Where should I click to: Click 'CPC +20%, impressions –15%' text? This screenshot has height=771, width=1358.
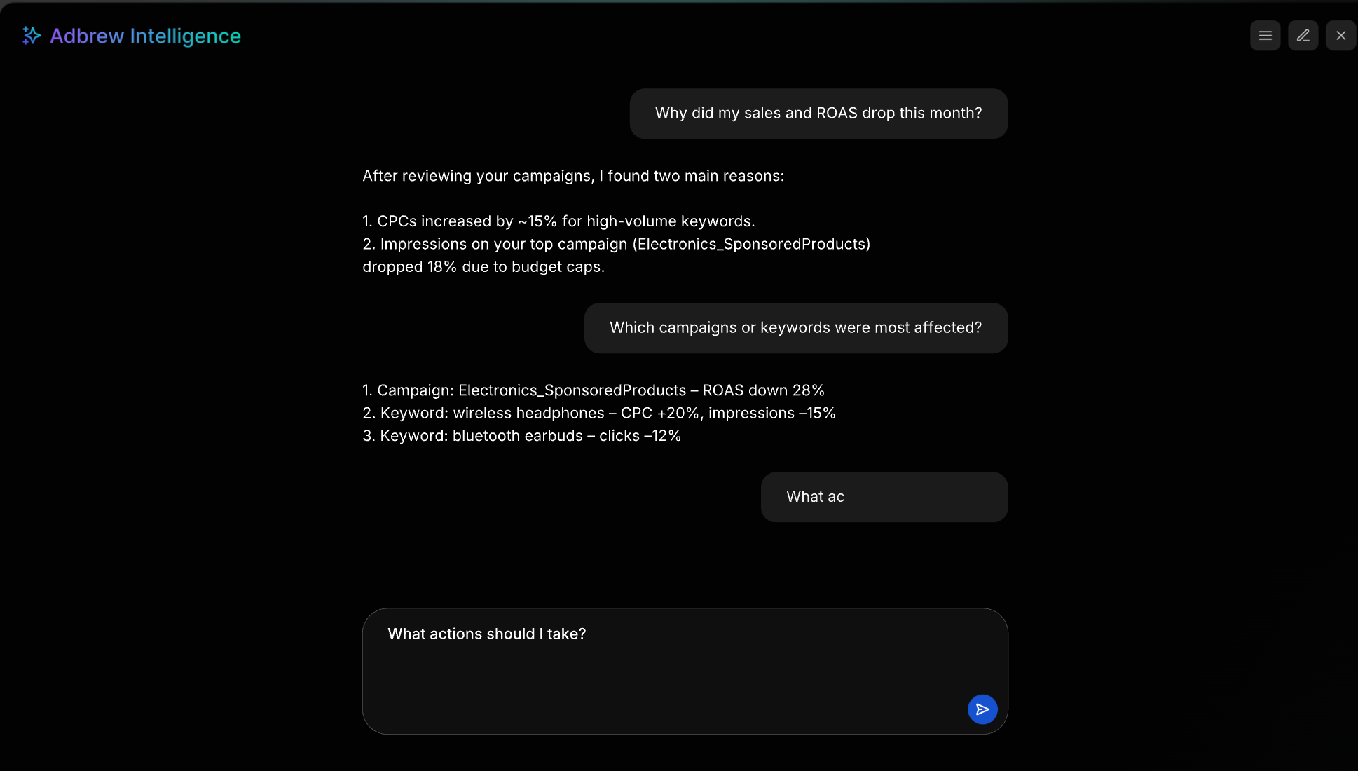[728, 414]
